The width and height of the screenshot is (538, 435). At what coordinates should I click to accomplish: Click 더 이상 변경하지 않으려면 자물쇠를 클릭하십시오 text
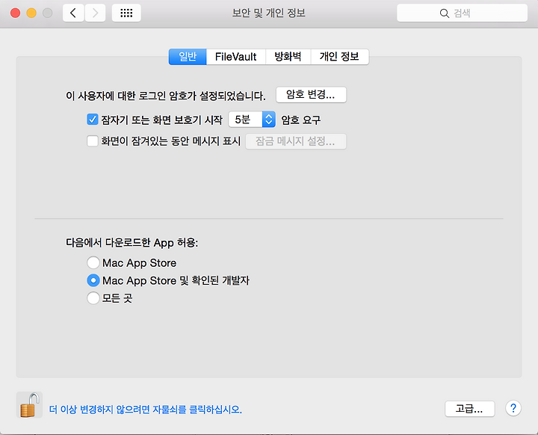tap(146, 410)
